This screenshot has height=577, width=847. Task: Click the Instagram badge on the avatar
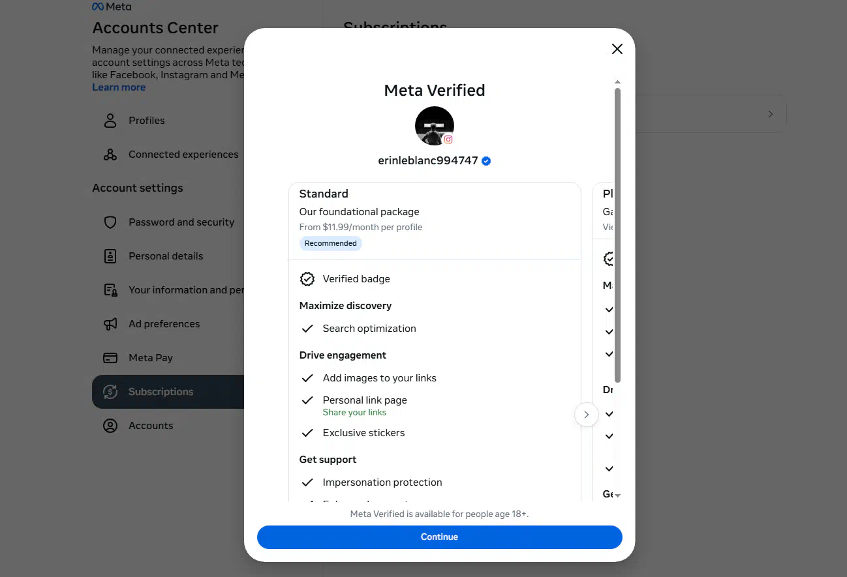point(448,140)
